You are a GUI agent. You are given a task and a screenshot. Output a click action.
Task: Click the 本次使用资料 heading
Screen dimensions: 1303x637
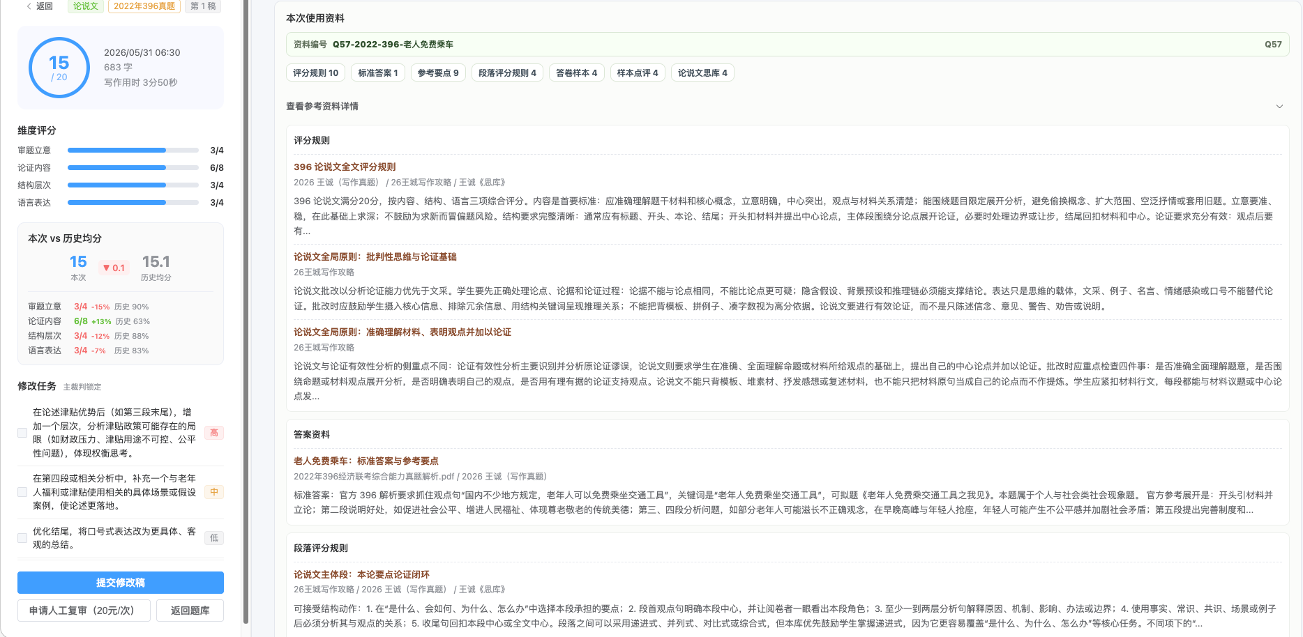[315, 19]
